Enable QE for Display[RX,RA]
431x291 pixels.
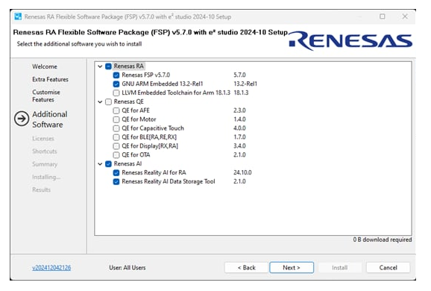click(116, 146)
